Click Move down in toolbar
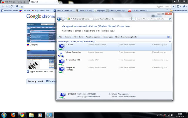 pyautogui.click(x=78, y=37)
